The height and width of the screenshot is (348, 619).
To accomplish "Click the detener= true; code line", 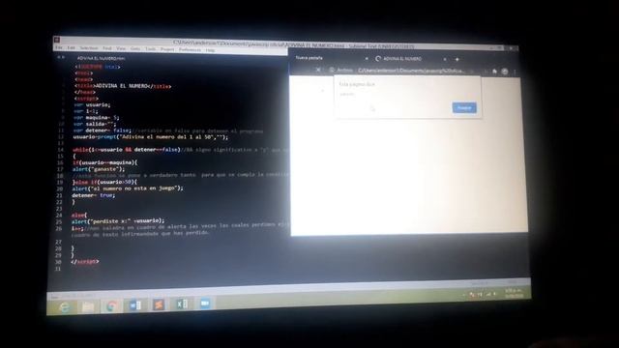I will point(93,195).
